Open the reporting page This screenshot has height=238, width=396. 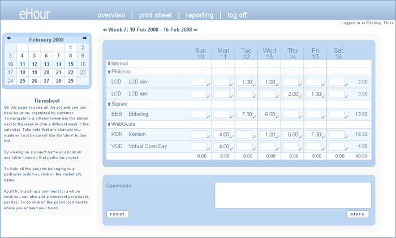point(200,15)
